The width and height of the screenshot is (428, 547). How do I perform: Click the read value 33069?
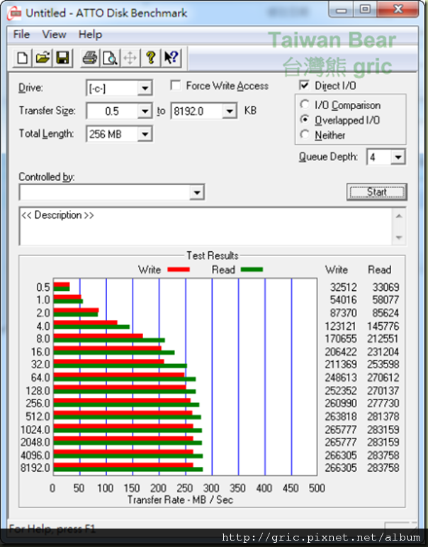(x=385, y=287)
